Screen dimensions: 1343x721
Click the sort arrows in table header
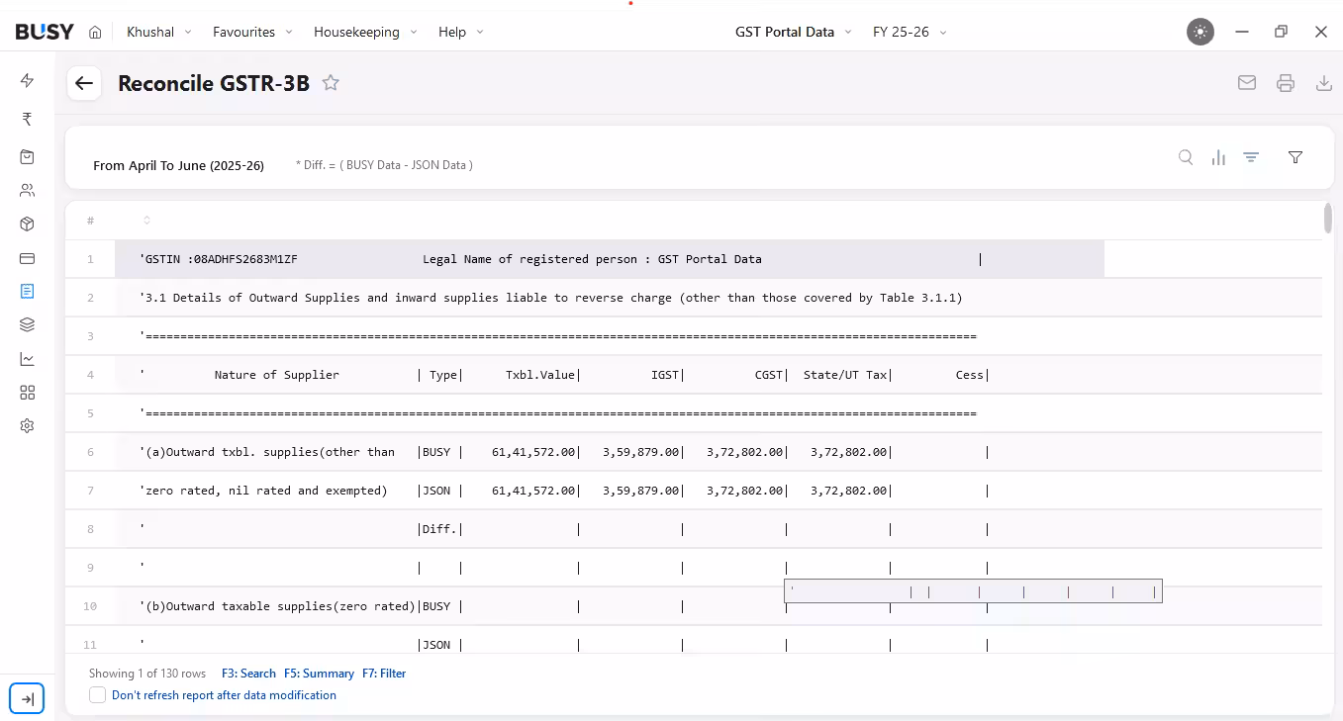click(x=146, y=221)
